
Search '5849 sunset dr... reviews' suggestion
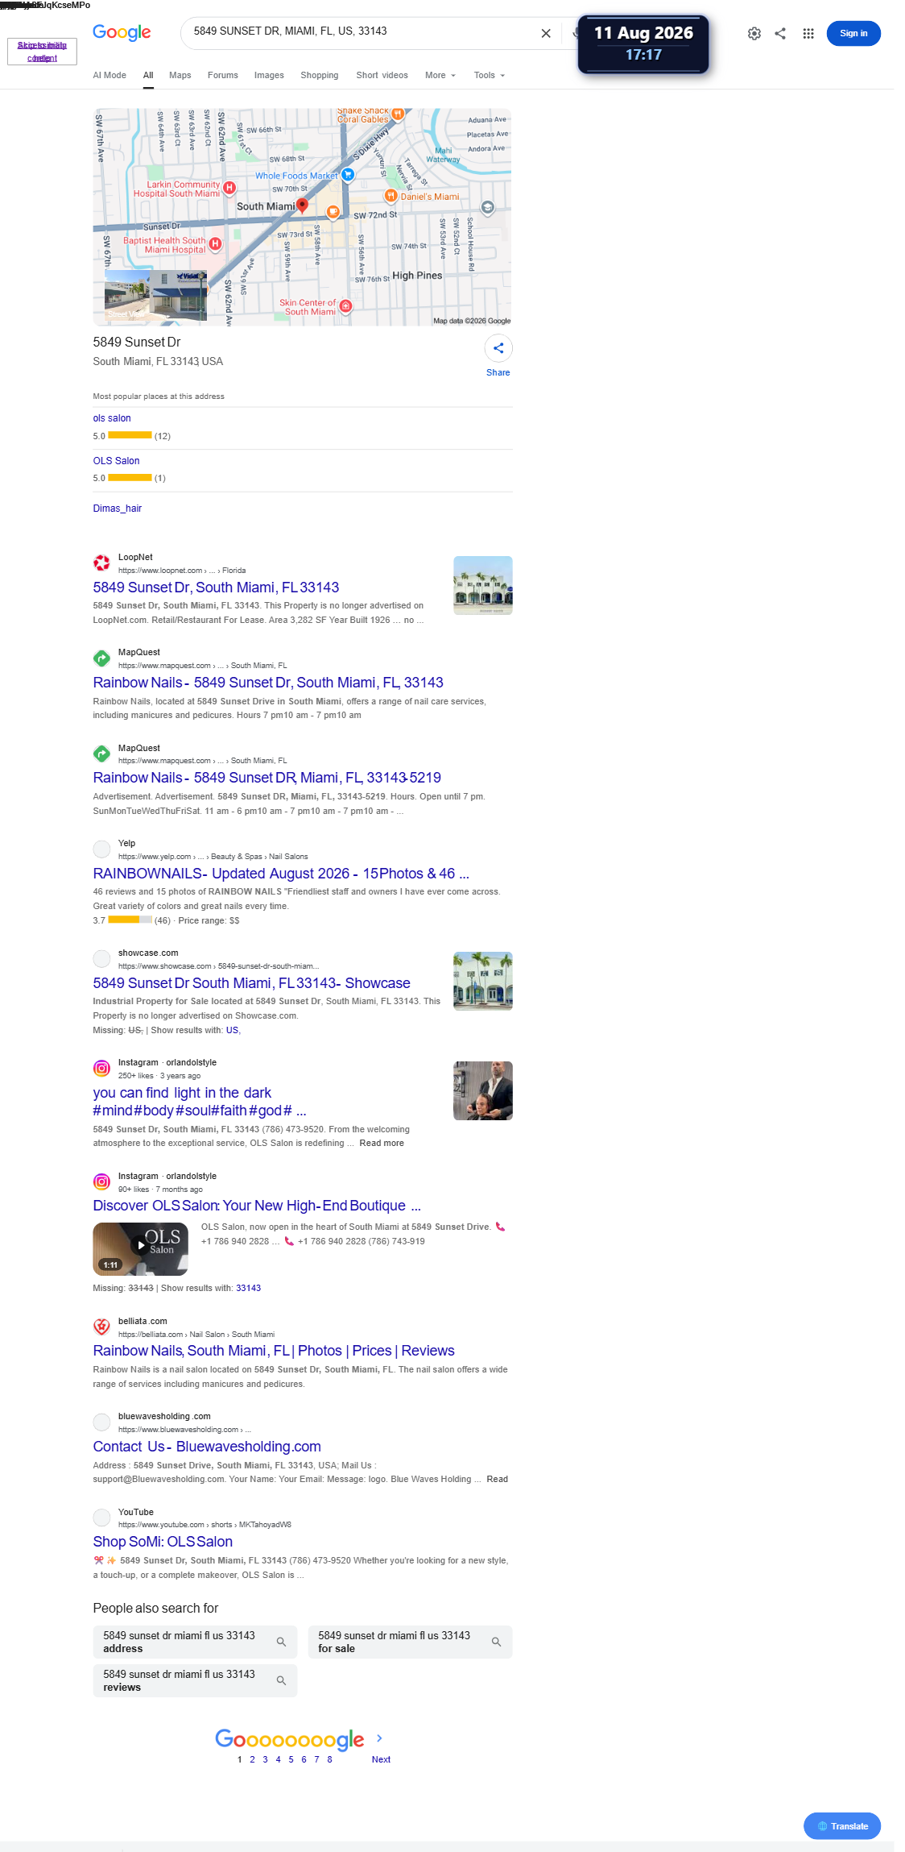195,1680
